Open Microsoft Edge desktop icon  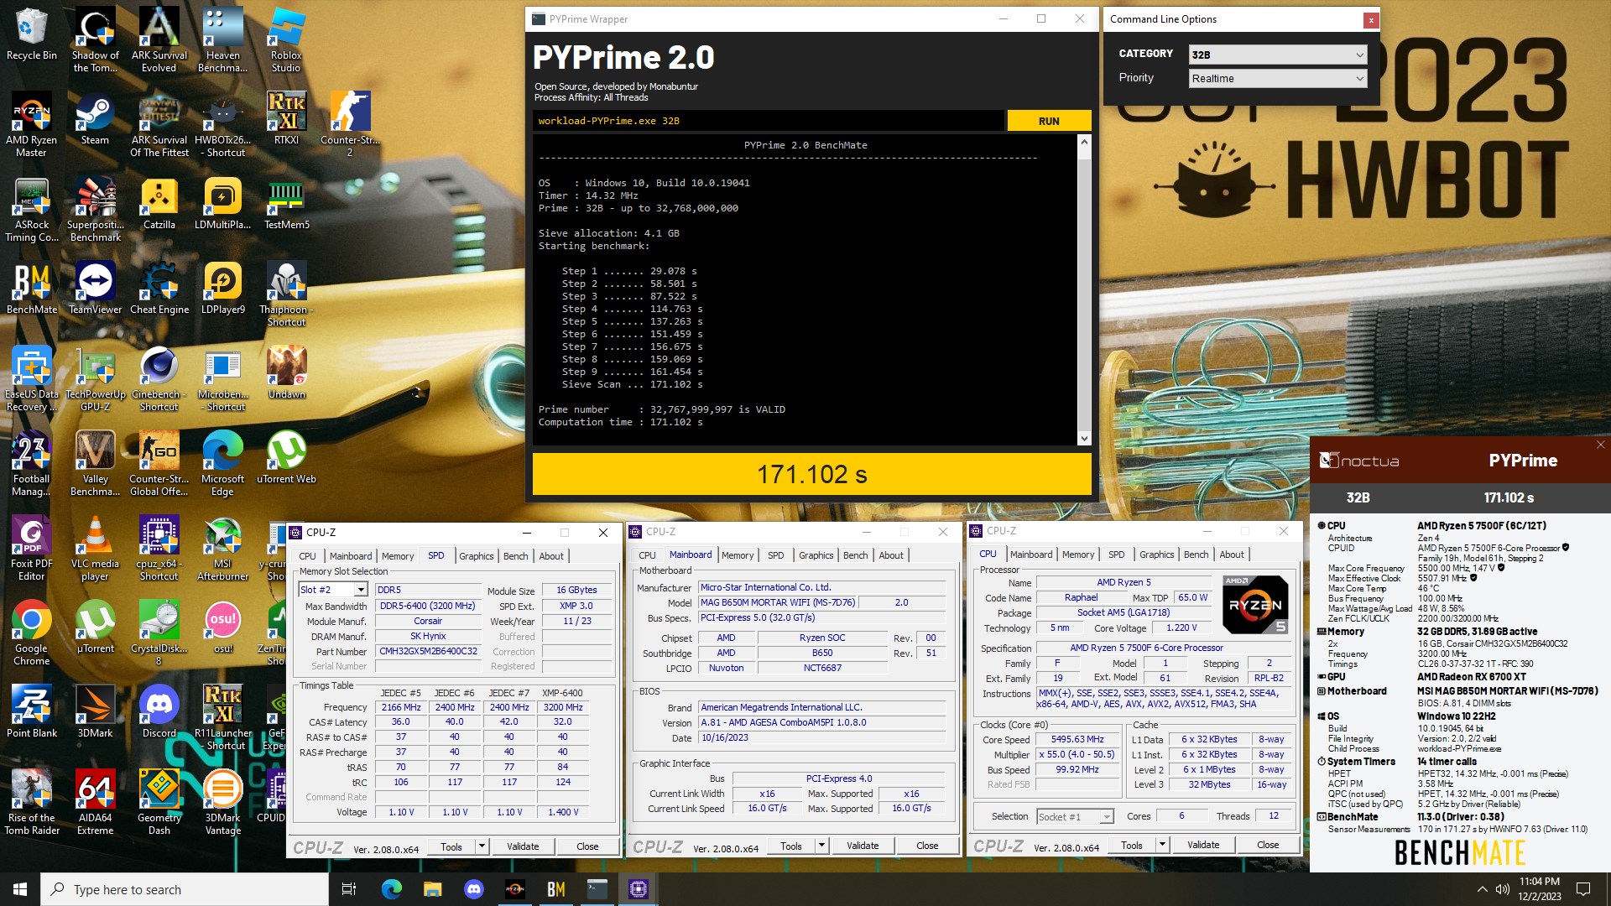click(222, 464)
